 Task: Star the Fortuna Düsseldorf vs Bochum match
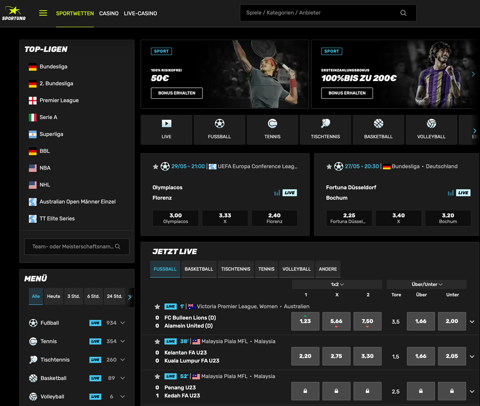pyautogui.click(x=329, y=167)
